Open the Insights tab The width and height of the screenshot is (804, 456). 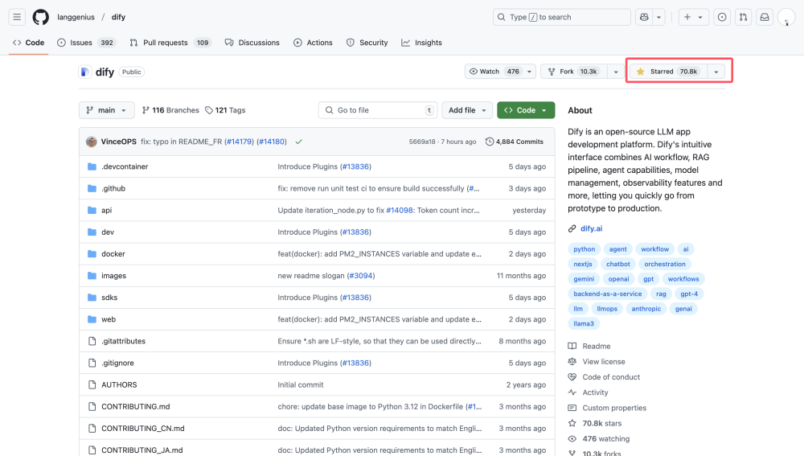click(421, 43)
